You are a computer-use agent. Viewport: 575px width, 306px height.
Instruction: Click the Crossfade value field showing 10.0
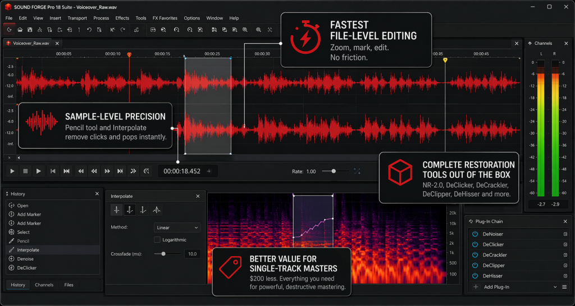coord(192,254)
